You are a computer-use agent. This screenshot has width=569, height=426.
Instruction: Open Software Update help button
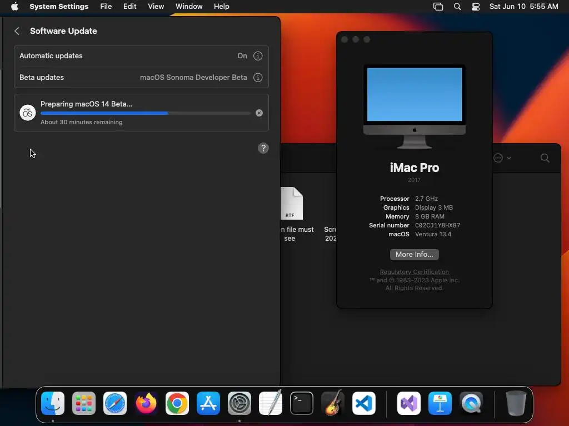coord(263,148)
